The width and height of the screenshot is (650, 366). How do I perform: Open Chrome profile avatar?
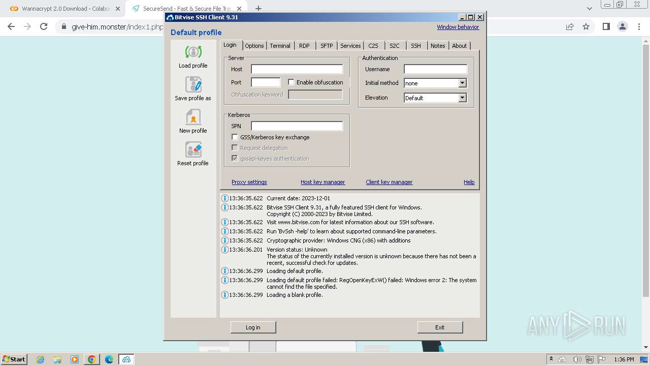point(622,26)
